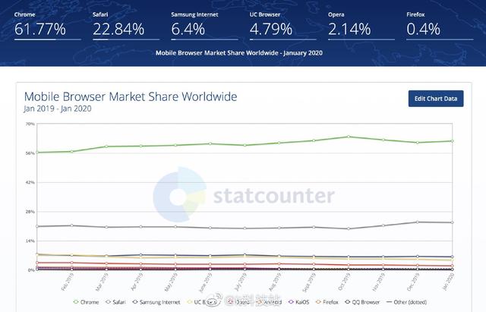Image resolution: width=486 pixels, height=312 pixels.
Task: Click the Safari line's Jan 2020 endpoint
Action: click(452, 222)
